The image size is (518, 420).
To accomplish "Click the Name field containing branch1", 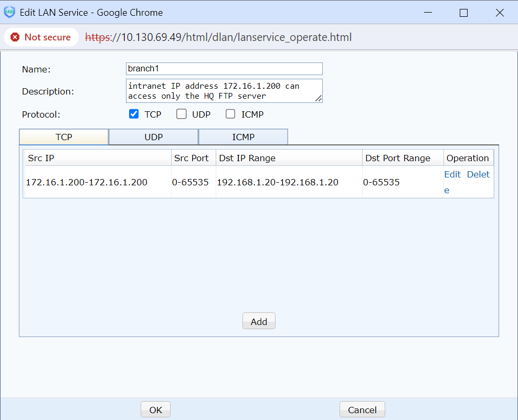I will click(x=224, y=69).
